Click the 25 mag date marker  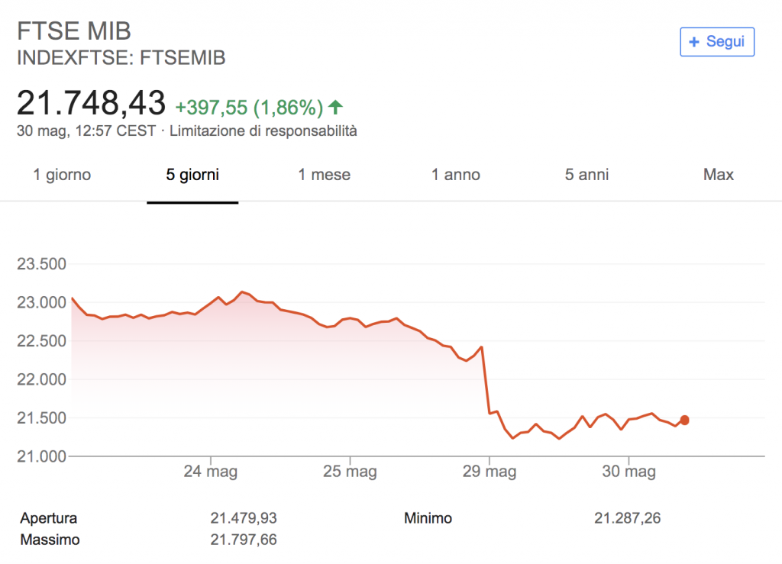tap(350, 472)
